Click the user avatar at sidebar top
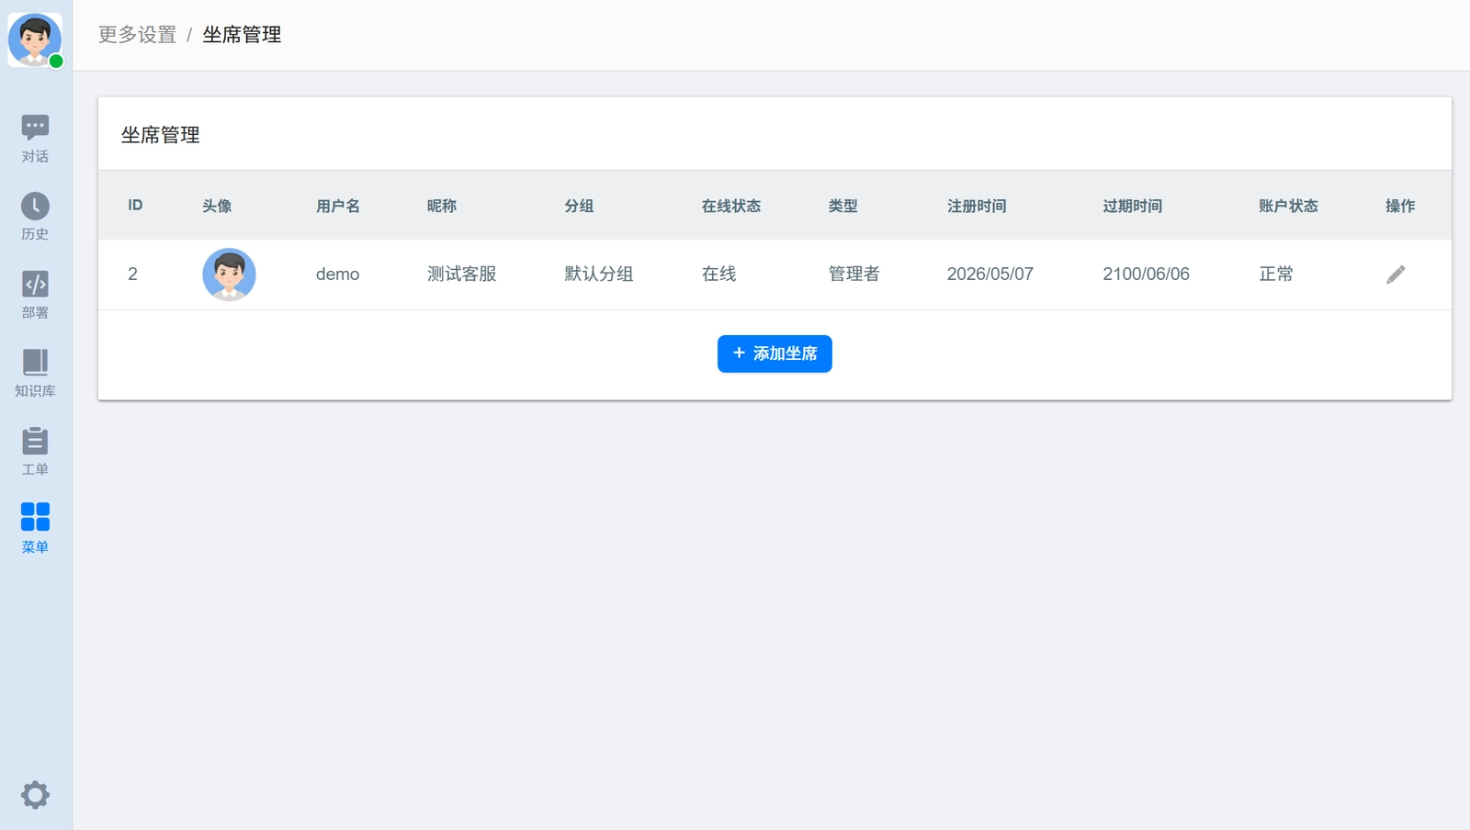 (x=35, y=39)
